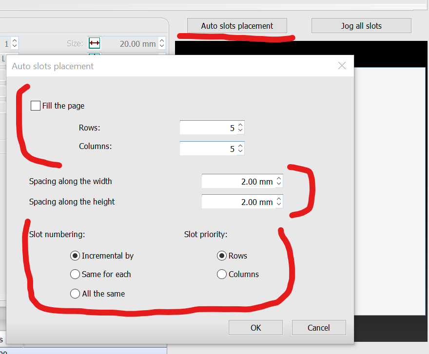The height and width of the screenshot is (354, 429).
Task: Click the Jog all slots button
Action: point(361,26)
